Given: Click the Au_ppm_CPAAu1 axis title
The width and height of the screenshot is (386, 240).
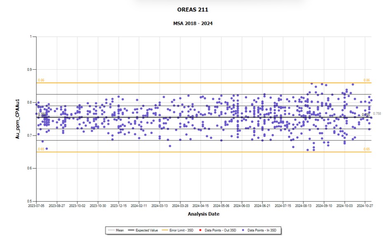Looking at the screenshot, I should (17, 119).
